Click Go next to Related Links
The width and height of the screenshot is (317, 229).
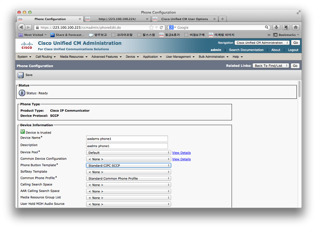(295, 66)
